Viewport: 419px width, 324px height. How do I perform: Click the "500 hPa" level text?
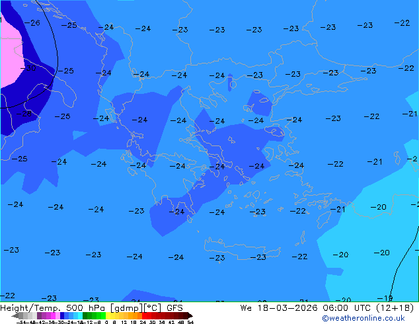[87, 308]
